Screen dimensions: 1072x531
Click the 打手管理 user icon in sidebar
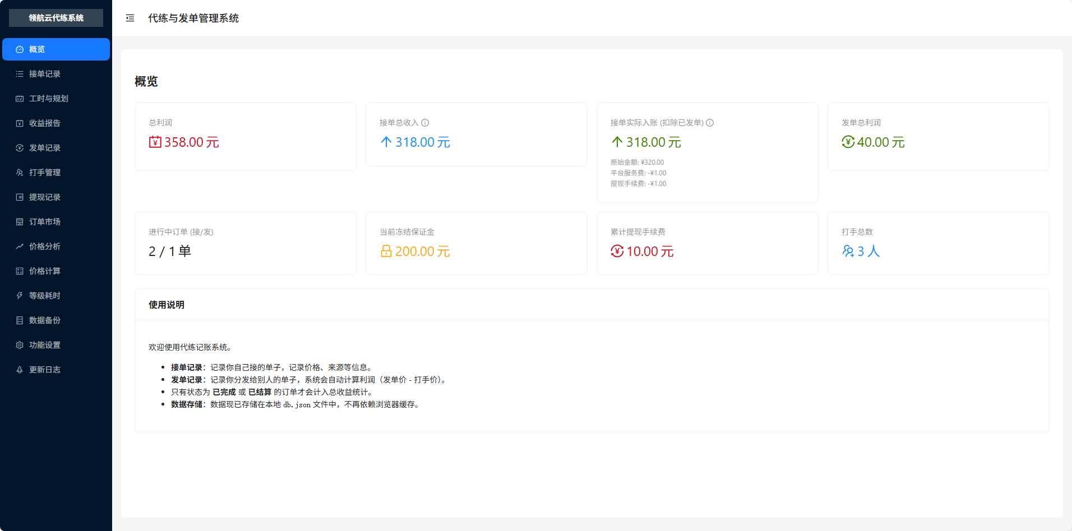pos(20,173)
